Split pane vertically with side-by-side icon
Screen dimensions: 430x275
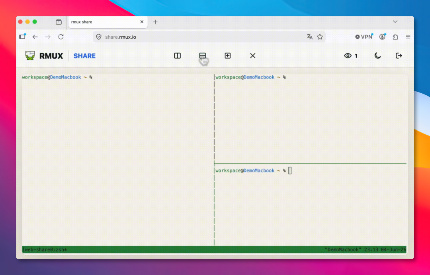[178, 56]
